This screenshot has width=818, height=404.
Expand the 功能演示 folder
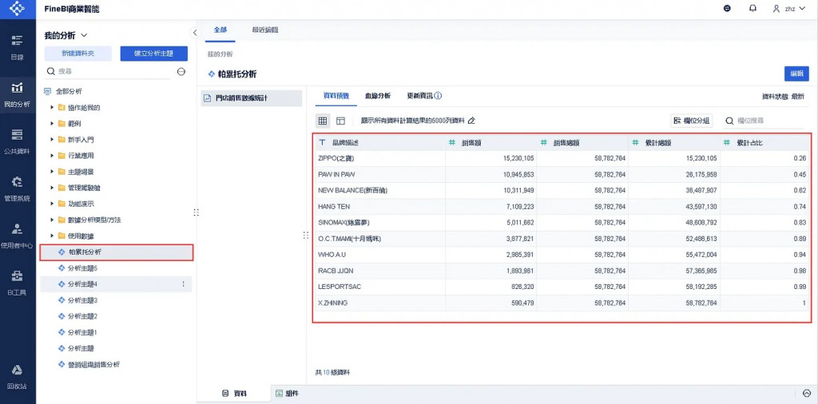(52, 204)
